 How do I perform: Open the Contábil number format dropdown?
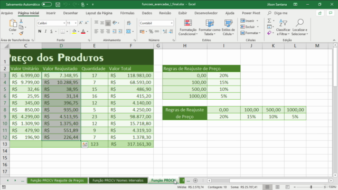[172, 23]
